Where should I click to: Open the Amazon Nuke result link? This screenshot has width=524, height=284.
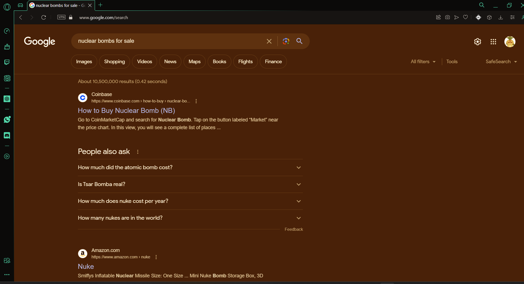click(x=86, y=266)
